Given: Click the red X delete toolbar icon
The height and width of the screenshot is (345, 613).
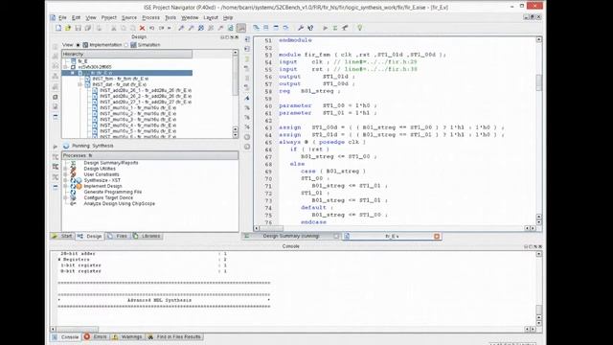Looking at the screenshot, I should [143, 28].
